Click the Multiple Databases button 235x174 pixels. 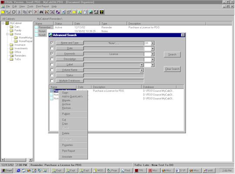(x=70, y=81)
